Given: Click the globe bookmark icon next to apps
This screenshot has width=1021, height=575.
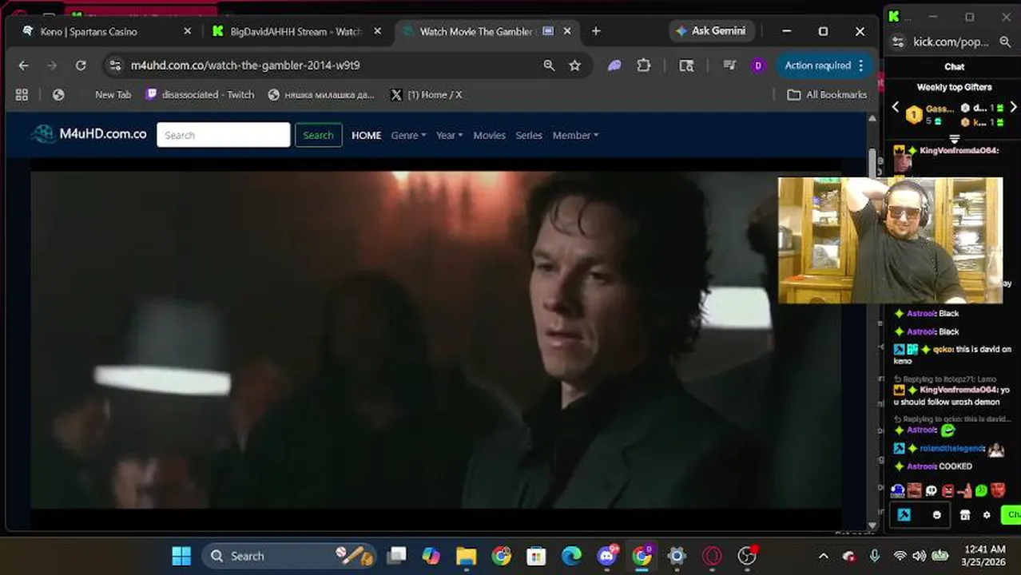Looking at the screenshot, I should pos(58,94).
